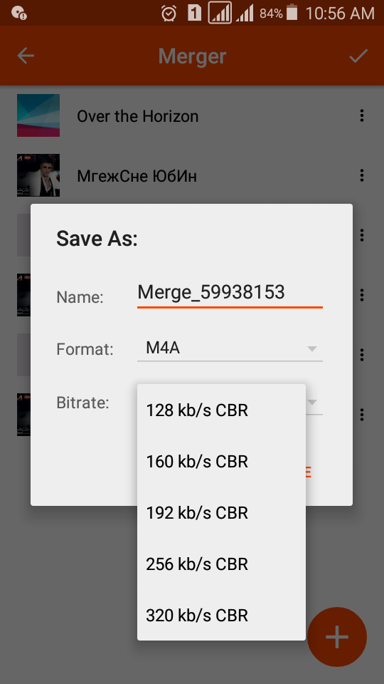Tap the notification icon in status bar
The height and width of the screenshot is (684, 384).
pos(18,13)
